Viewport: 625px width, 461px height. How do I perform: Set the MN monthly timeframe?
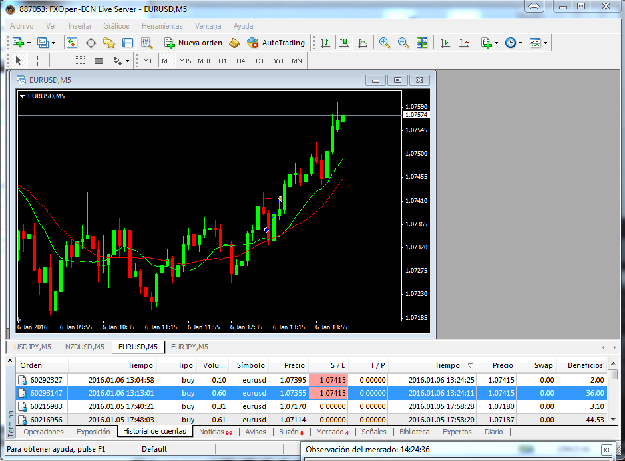pyautogui.click(x=297, y=61)
